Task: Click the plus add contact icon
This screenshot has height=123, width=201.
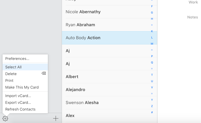Action: click(56, 119)
